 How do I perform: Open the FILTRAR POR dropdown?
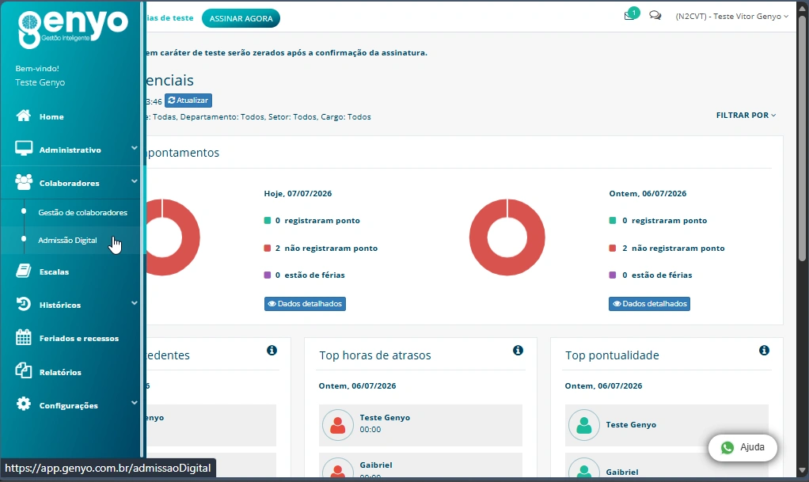pos(746,115)
